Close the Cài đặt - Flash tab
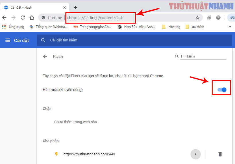235x164 pixels. pyautogui.click(x=65, y=7)
